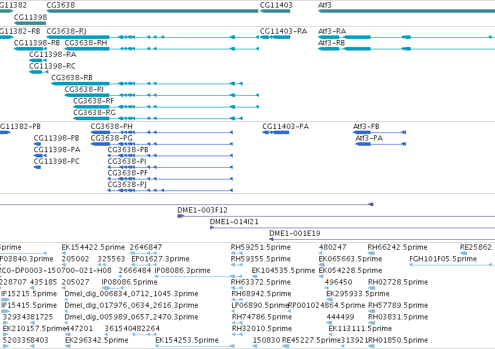
Task: Select Dmel_dig_006834_0712_1045.3prime feature
Action: pyautogui.click(x=131, y=294)
